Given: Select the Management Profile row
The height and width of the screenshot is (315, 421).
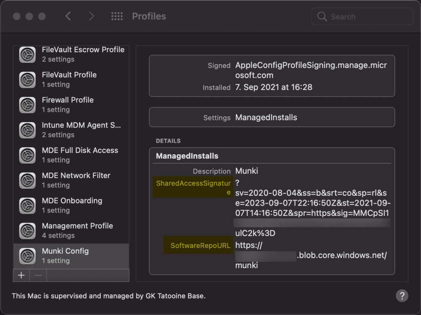Looking at the screenshot, I should (x=71, y=231).
